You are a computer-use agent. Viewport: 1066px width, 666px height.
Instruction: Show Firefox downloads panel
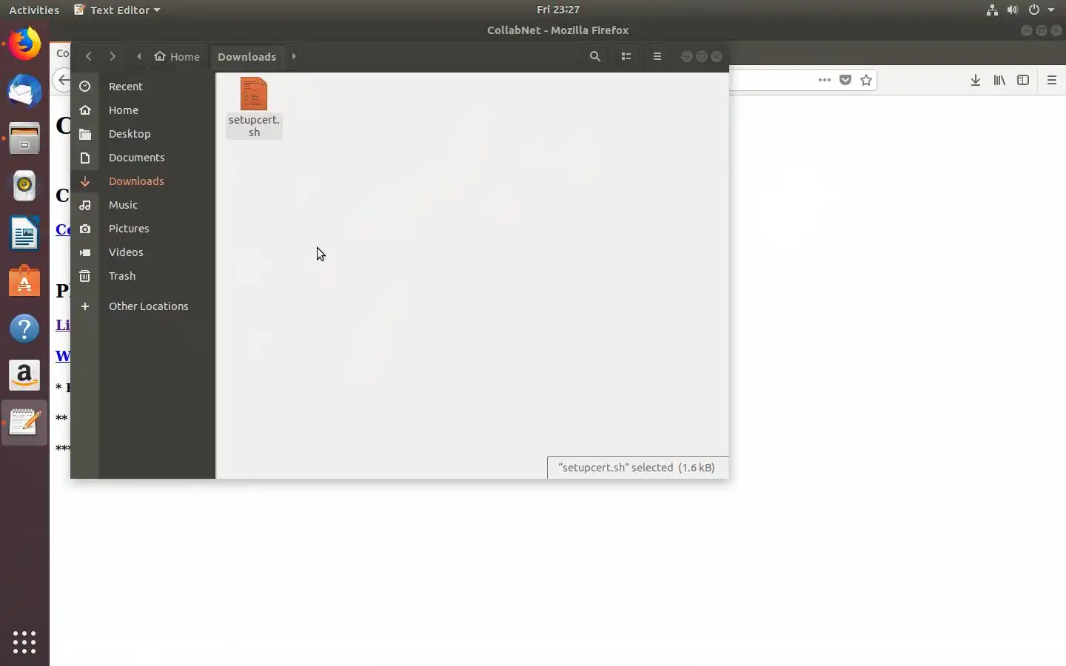coord(976,80)
